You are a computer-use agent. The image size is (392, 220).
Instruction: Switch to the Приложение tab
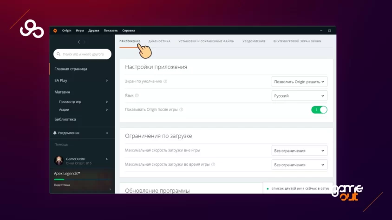tap(130, 41)
